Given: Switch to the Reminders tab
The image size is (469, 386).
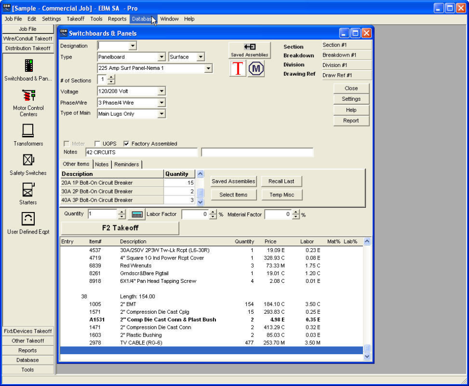Looking at the screenshot, I should click(127, 164).
